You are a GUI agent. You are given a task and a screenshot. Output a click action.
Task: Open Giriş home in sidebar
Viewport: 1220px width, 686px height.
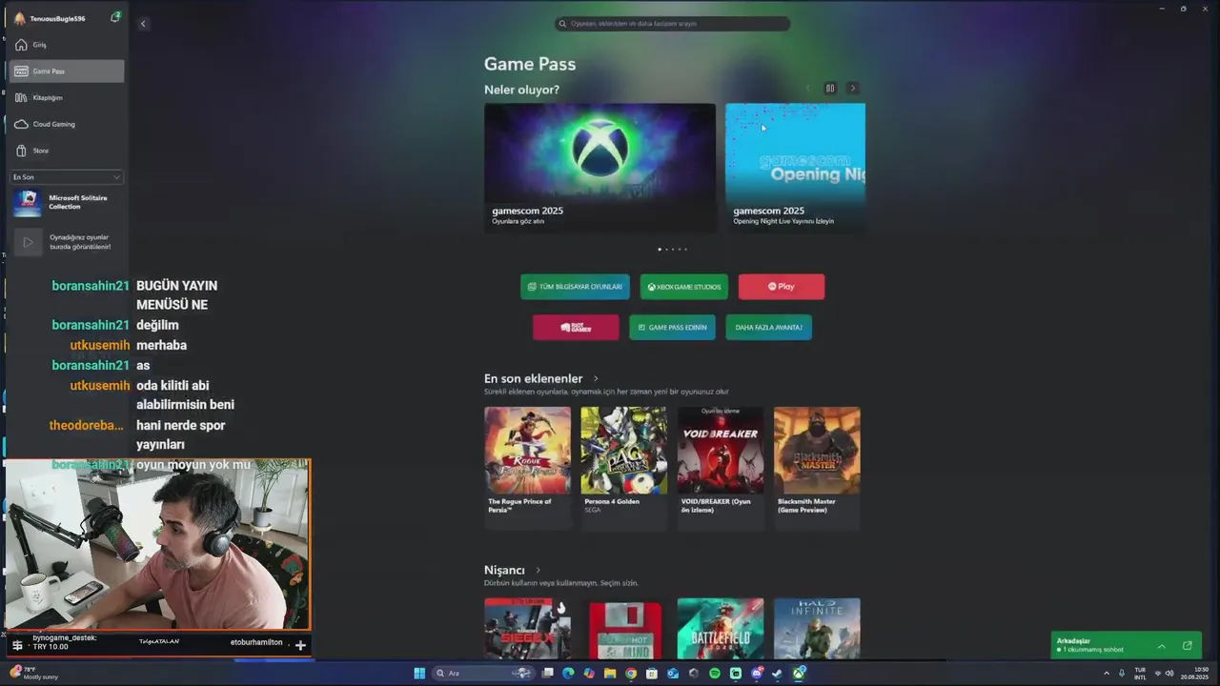(x=67, y=45)
